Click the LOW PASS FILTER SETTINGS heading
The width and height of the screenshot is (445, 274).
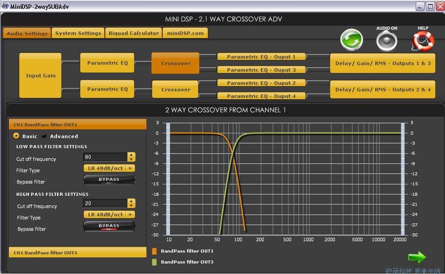[x=52, y=146]
